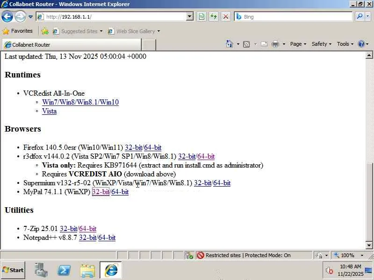Open the 100% zoom level dropdown
Screen dimensions: 374x280
(x=362, y=255)
